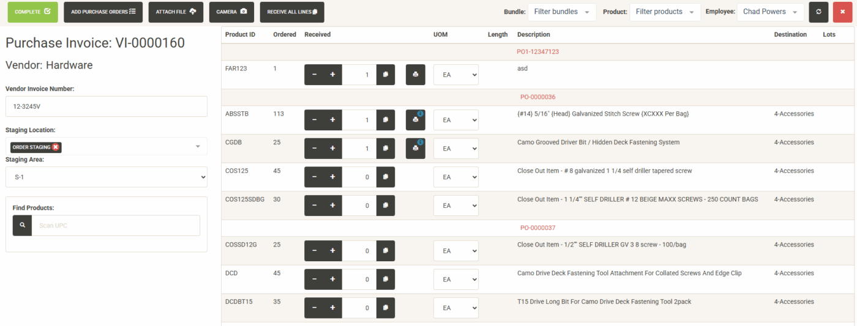Image resolution: width=857 pixels, height=326 pixels.
Task: Click copy quantity icon for DCD
Action: (386, 280)
